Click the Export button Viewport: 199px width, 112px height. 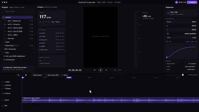[x=192, y=2]
